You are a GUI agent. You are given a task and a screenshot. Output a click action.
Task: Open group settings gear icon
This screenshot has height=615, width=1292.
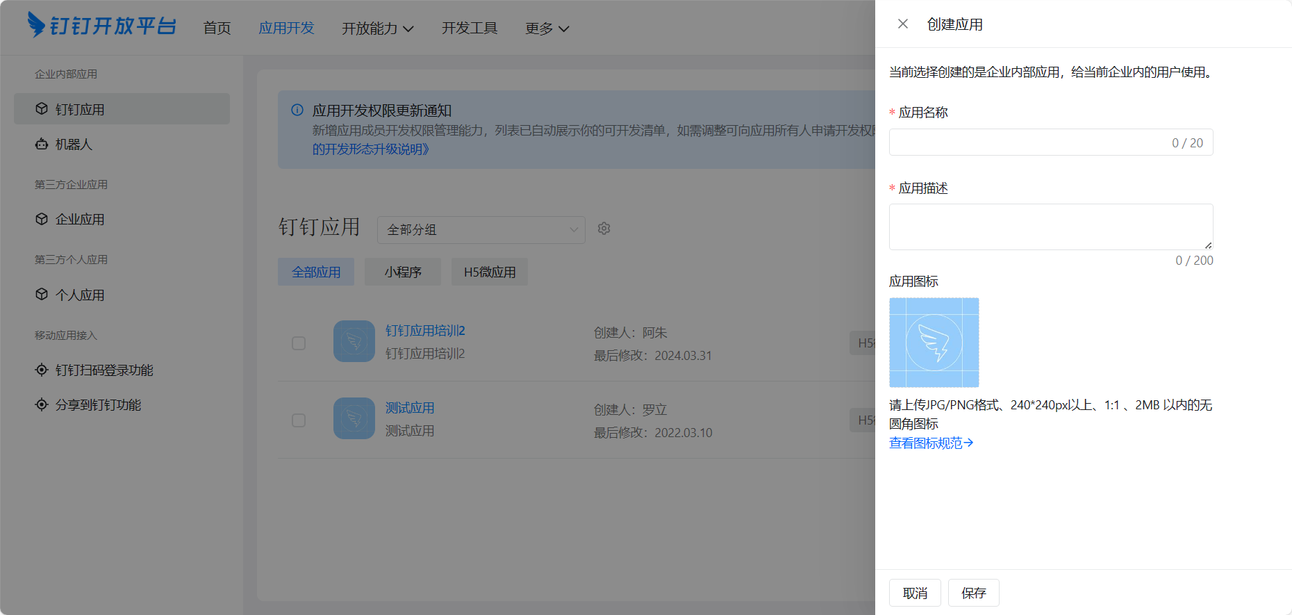tap(604, 229)
